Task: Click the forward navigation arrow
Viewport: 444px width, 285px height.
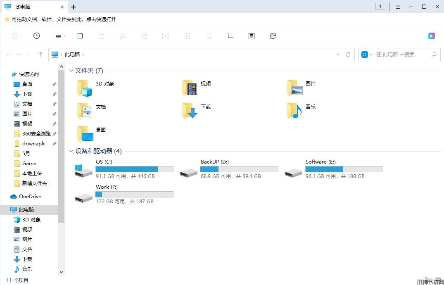Action: pyautogui.click(x=19, y=55)
